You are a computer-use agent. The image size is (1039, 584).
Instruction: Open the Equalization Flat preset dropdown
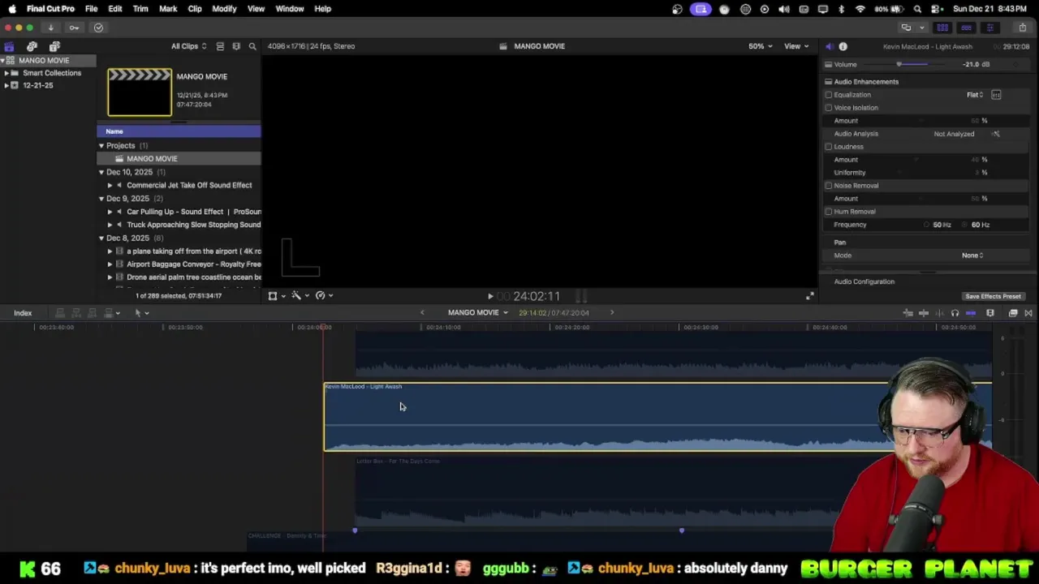coord(975,95)
